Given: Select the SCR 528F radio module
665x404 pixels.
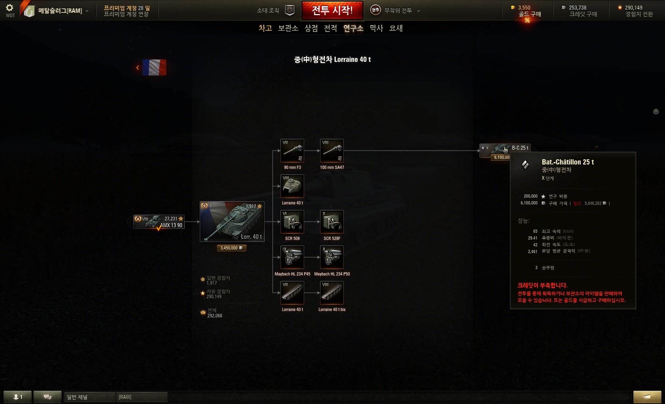Looking at the screenshot, I should pyautogui.click(x=332, y=222).
